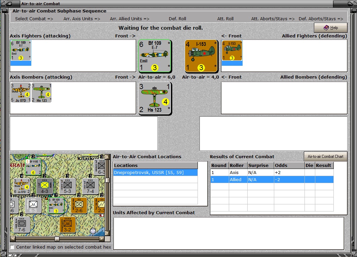Image resolution: width=357 pixels, height=257 pixels.
Task: Click the -2 odds cell in Allied row
Action: 289,180
